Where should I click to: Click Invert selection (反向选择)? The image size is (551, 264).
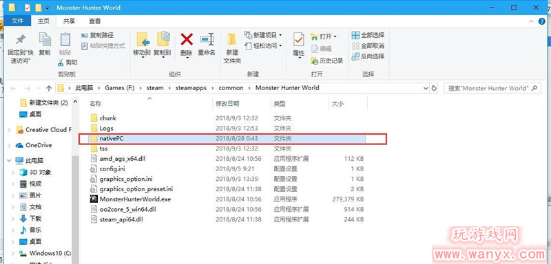368,56
